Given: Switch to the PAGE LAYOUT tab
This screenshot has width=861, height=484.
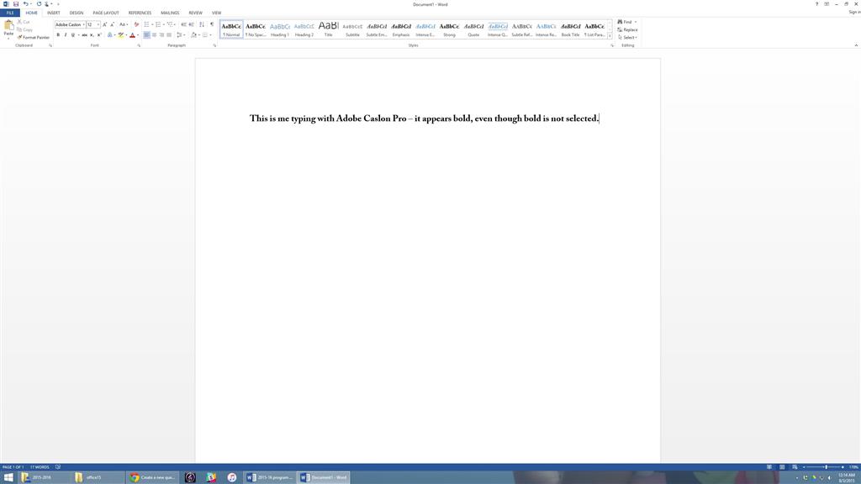Looking at the screenshot, I should click(106, 13).
